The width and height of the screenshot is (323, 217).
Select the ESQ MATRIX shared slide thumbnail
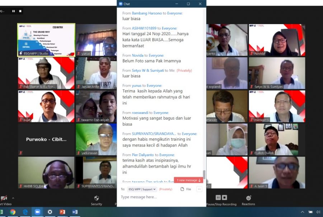click(x=46, y=40)
